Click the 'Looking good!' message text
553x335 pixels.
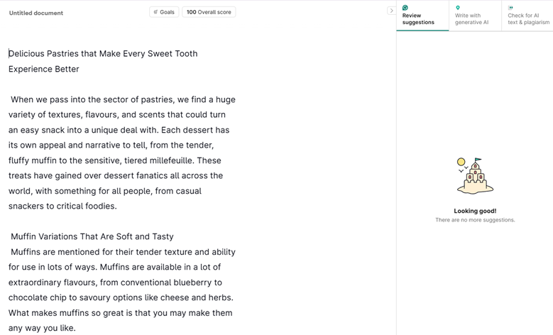click(475, 211)
